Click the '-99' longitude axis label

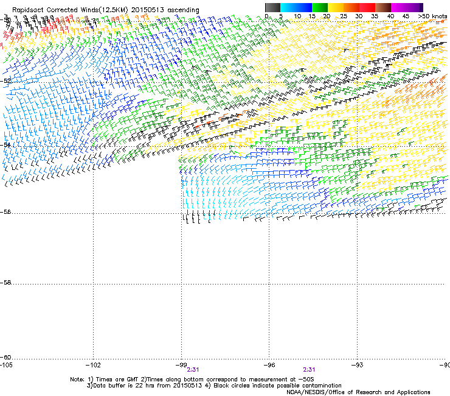(x=181, y=365)
